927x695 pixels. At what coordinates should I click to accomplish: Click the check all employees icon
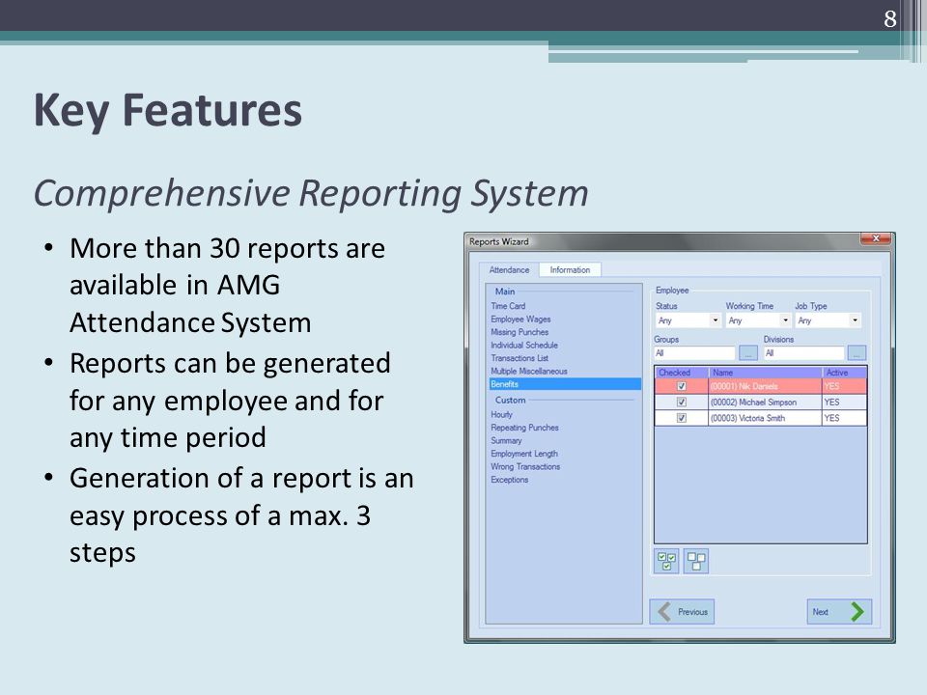pyautogui.click(x=666, y=561)
